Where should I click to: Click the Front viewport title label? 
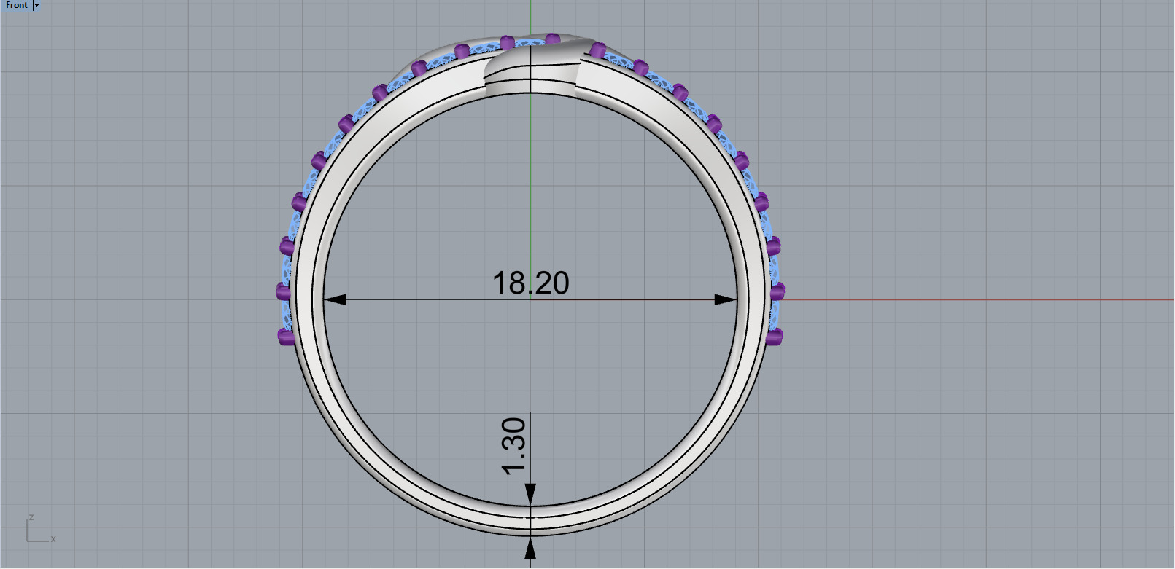pos(16,5)
